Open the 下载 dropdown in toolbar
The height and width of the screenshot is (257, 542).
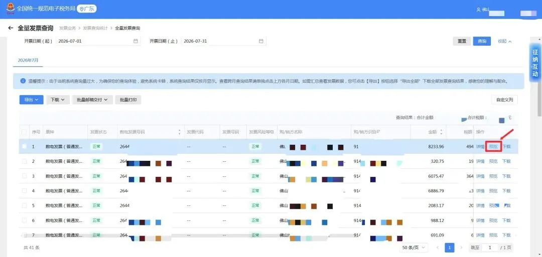click(58, 100)
